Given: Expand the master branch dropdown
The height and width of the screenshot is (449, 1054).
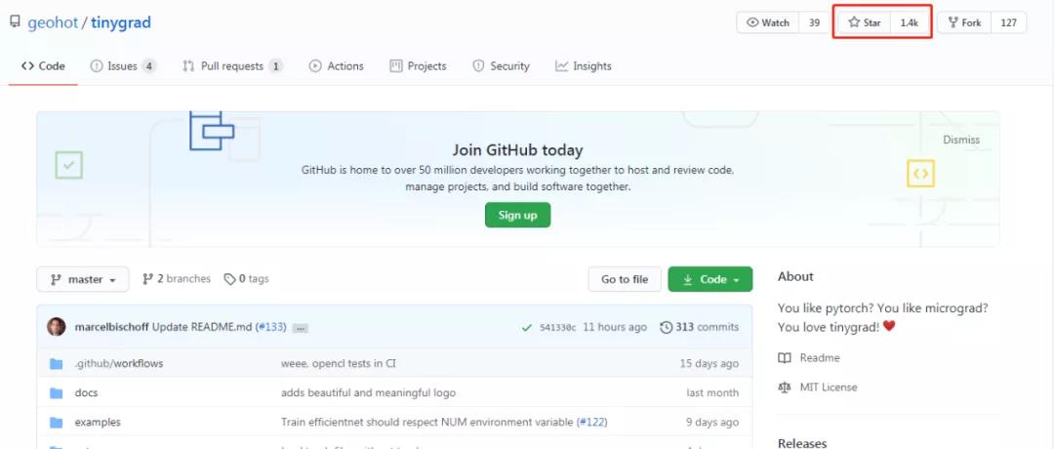Looking at the screenshot, I should pyautogui.click(x=83, y=279).
